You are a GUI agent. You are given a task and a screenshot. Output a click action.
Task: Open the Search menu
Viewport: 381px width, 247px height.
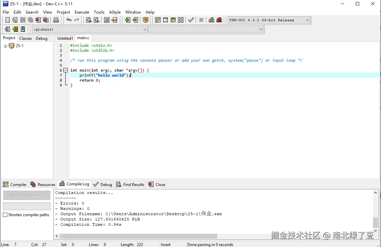pyautogui.click(x=32, y=12)
